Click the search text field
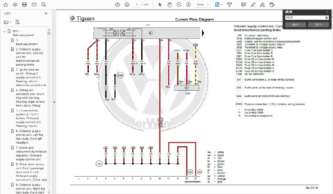The image size is (333, 194). (305, 18)
